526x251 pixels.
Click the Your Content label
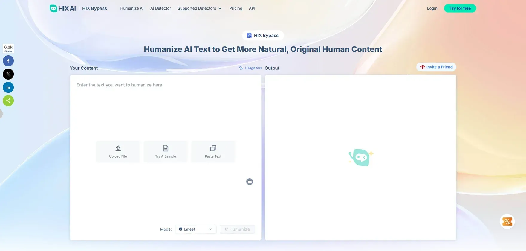(x=84, y=68)
